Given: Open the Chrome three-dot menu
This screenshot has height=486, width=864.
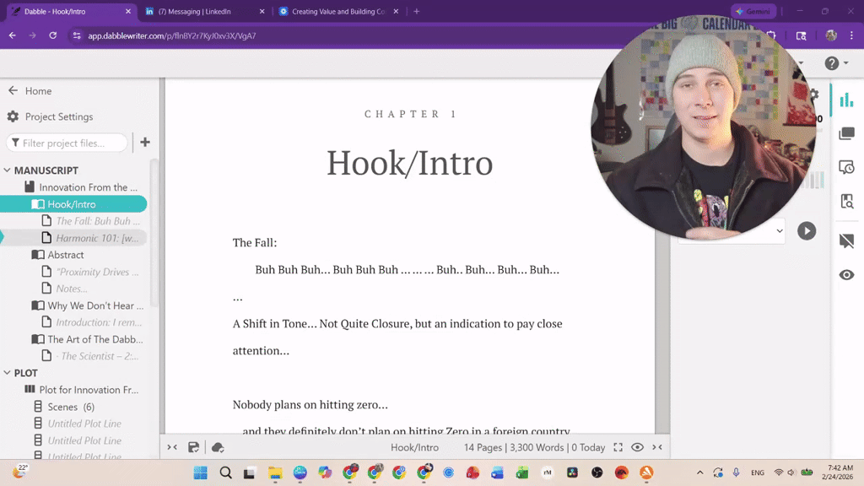Looking at the screenshot, I should click(851, 35).
